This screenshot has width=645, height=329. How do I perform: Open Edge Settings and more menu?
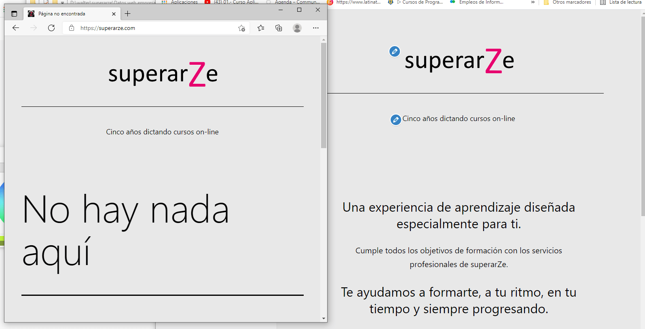(x=316, y=28)
